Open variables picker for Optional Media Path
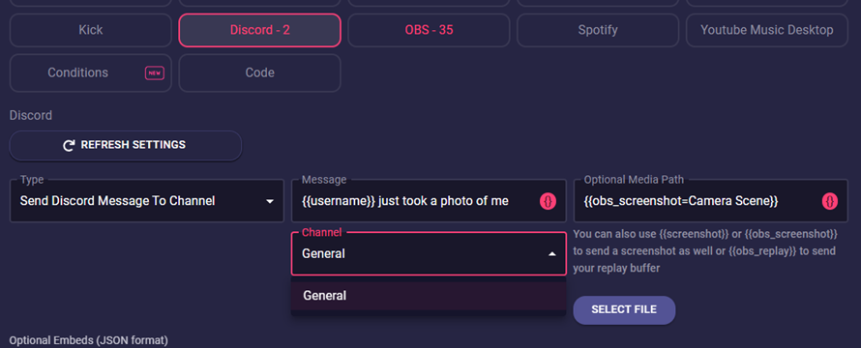The width and height of the screenshot is (861, 348). [x=830, y=201]
